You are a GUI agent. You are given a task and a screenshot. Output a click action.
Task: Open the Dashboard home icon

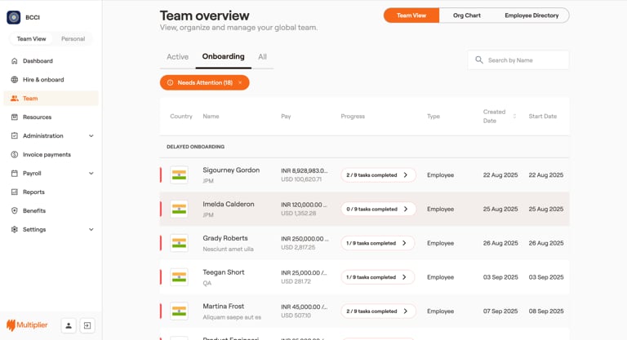point(15,60)
